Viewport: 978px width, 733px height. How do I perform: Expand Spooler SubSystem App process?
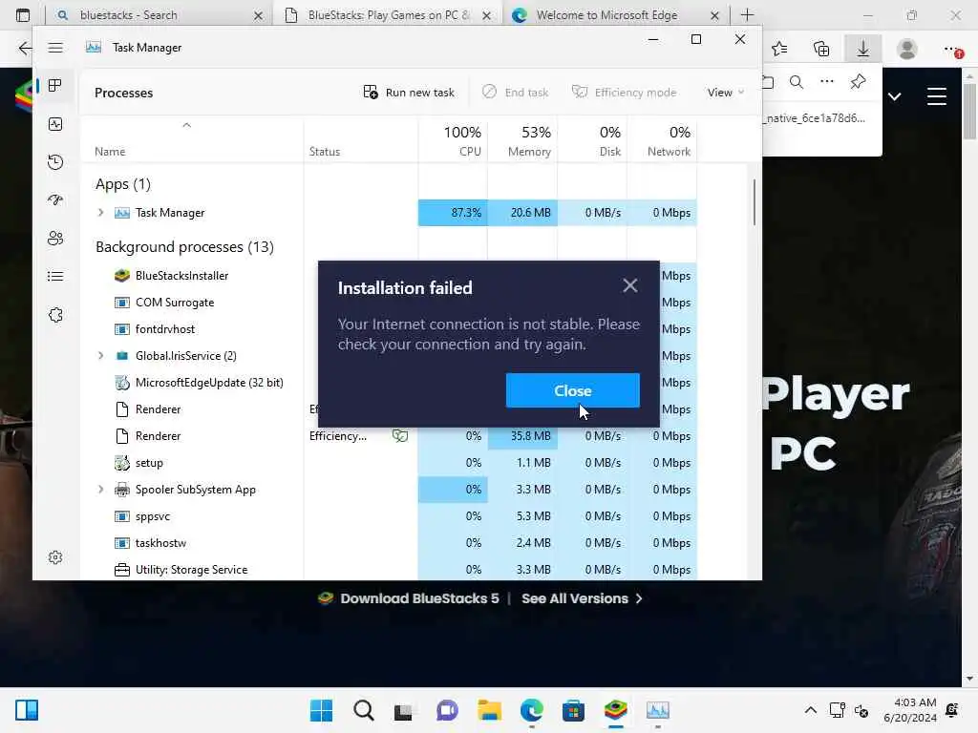click(x=100, y=490)
